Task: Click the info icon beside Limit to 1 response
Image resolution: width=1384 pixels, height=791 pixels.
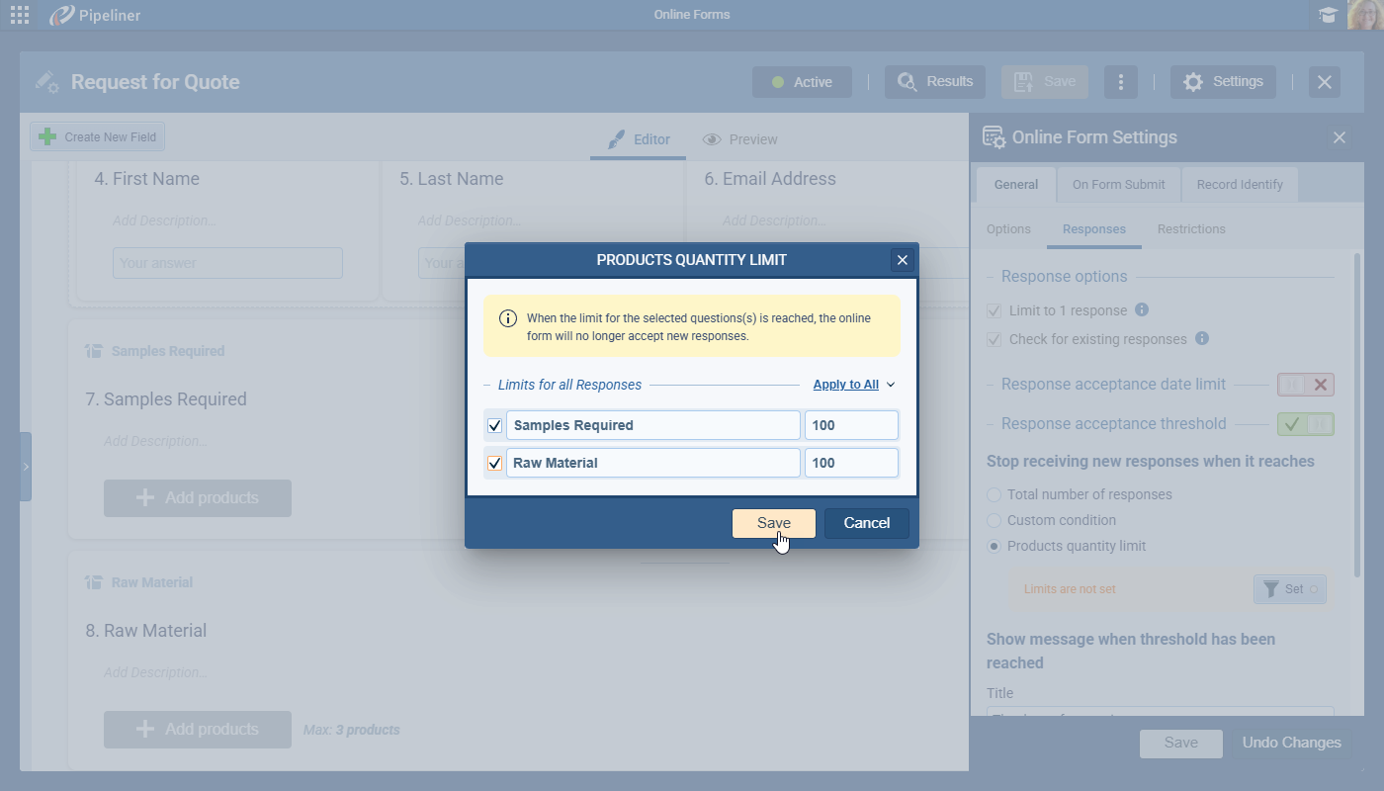Action: click(x=1142, y=310)
